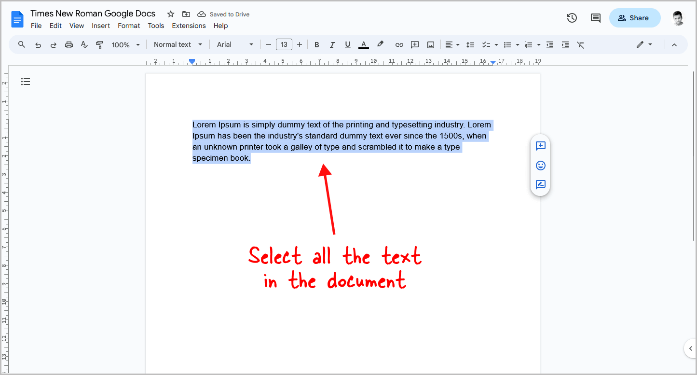Toggle underline formatting
Image resolution: width=697 pixels, height=375 pixels.
click(x=347, y=44)
